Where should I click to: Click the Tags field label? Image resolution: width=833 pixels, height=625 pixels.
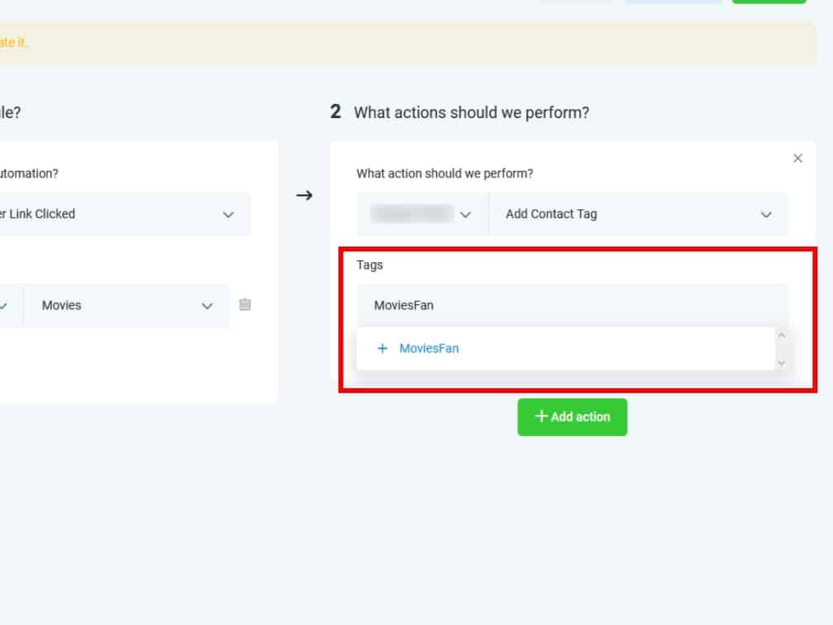(369, 265)
